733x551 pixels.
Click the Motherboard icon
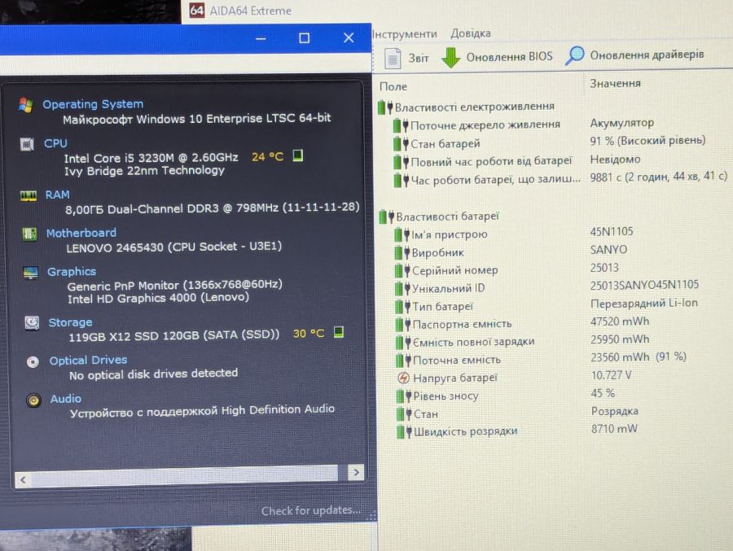(29, 234)
